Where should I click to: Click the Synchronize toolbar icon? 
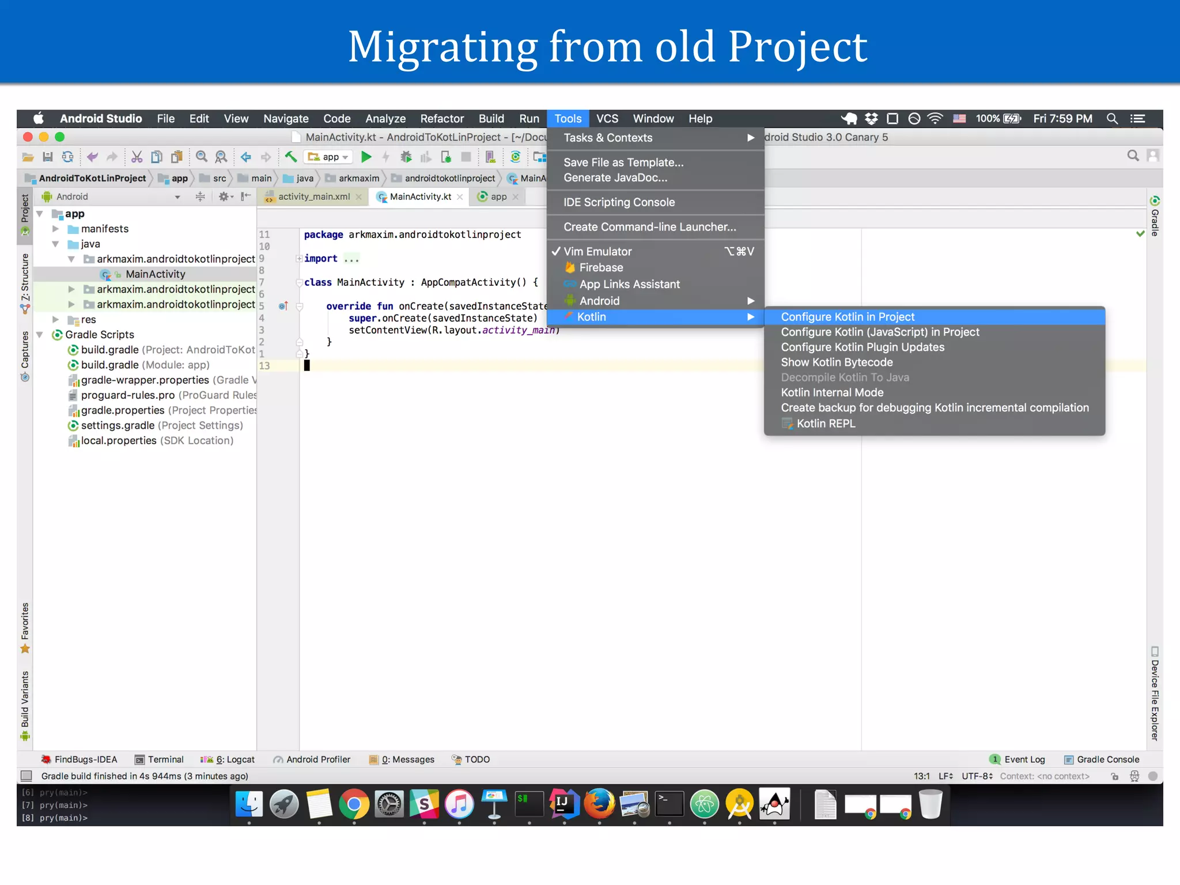pyautogui.click(x=67, y=157)
